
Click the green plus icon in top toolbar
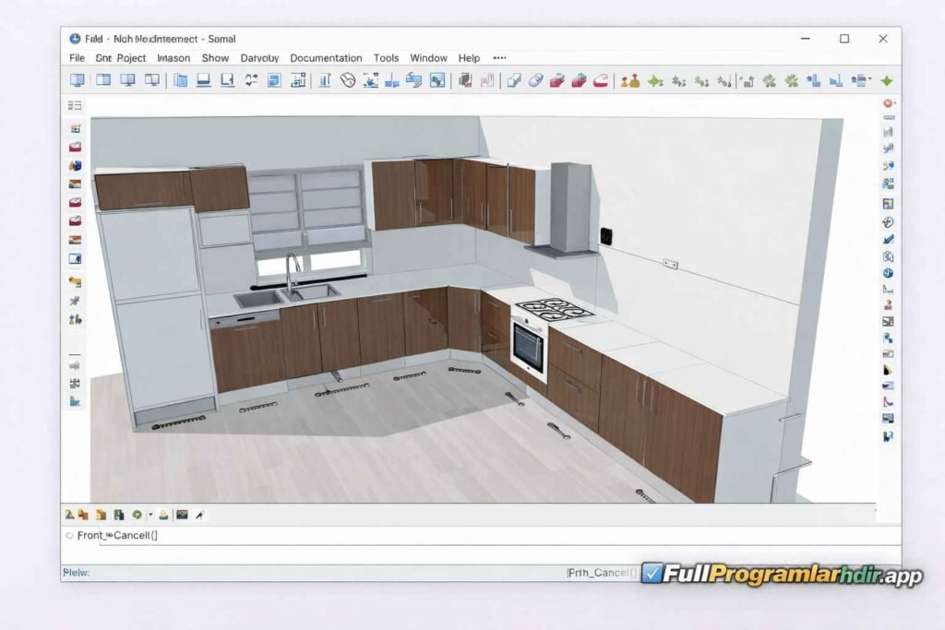click(887, 81)
